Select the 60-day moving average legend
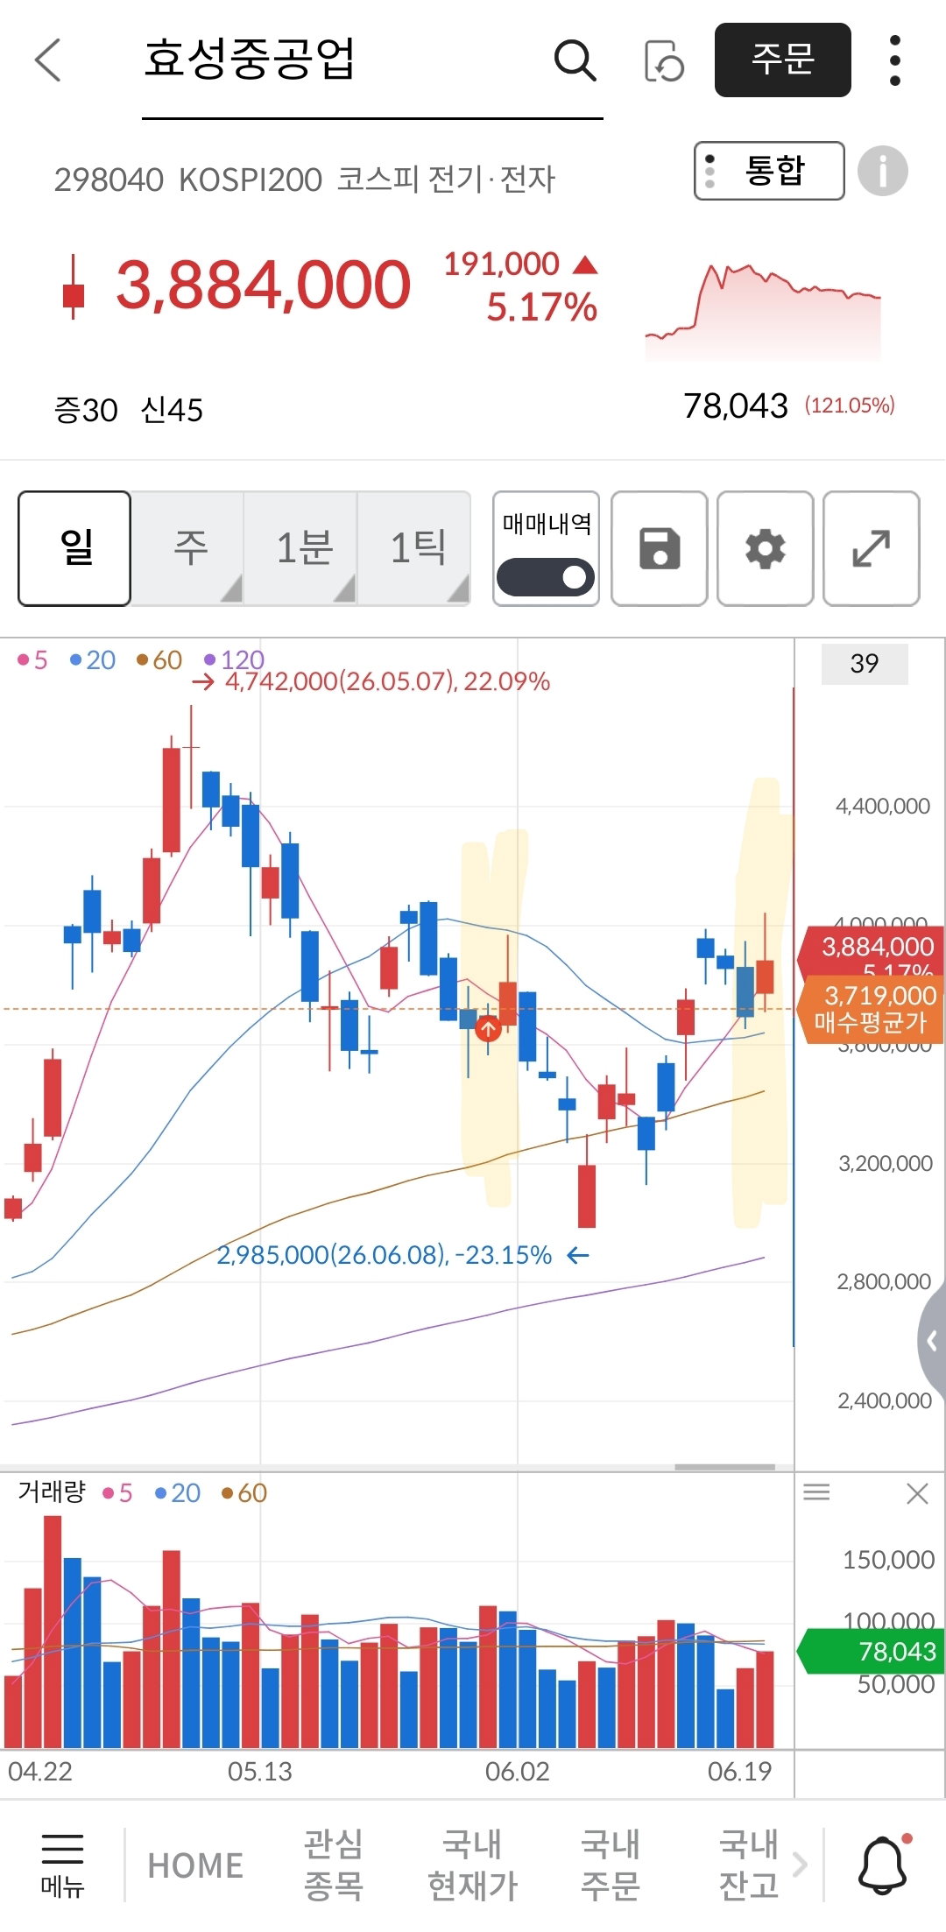Image resolution: width=946 pixels, height=1932 pixels. click(x=159, y=659)
